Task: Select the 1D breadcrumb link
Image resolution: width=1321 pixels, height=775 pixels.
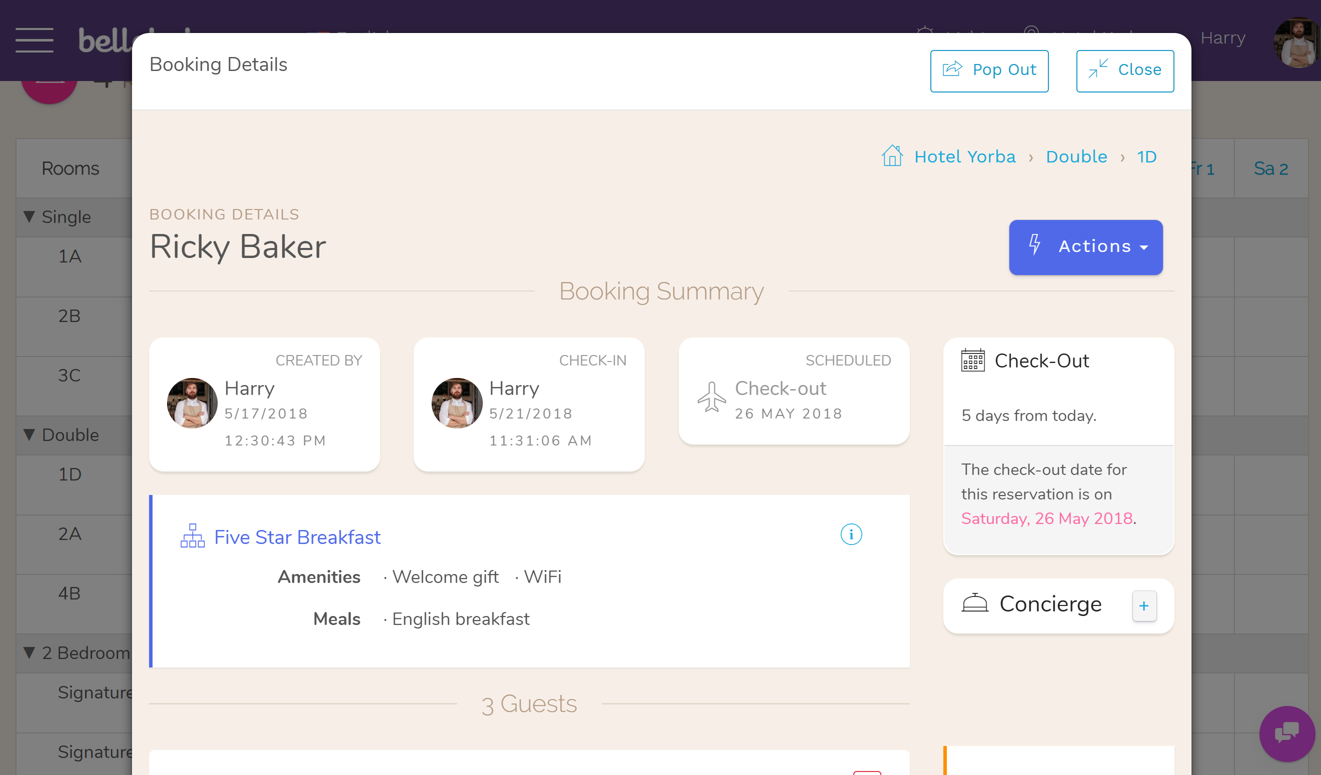Action: click(1147, 156)
